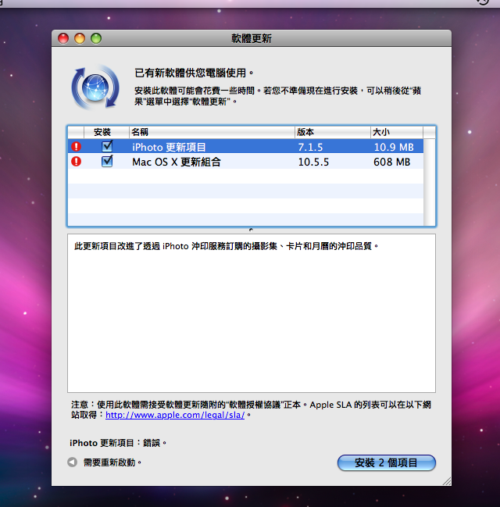The height and width of the screenshot is (507, 500).
Task: Zoom the window with the green button
Action: point(96,38)
